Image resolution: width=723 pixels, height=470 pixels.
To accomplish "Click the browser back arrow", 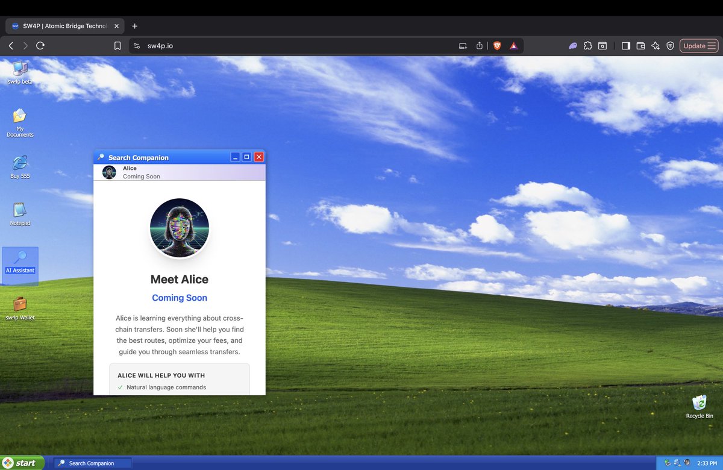I will (11, 46).
